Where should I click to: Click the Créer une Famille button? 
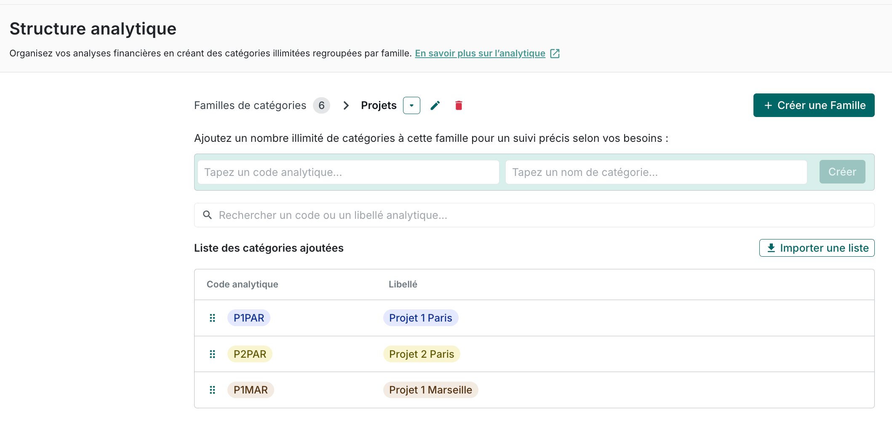tap(814, 105)
